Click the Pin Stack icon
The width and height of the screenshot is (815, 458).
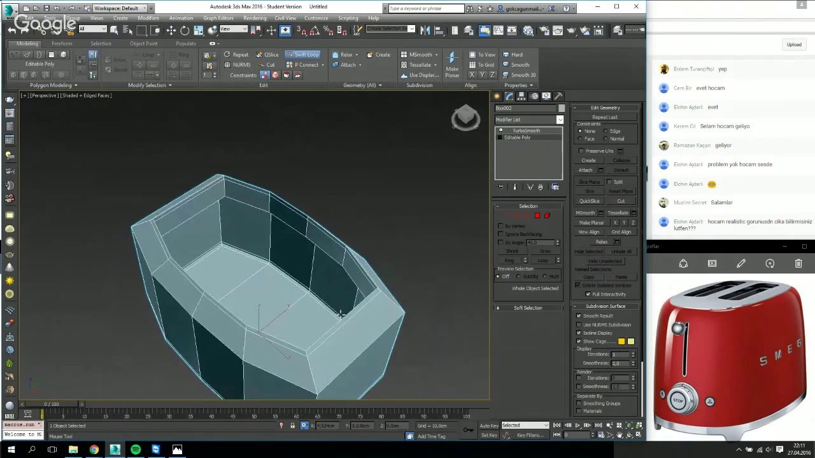click(x=500, y=187)
